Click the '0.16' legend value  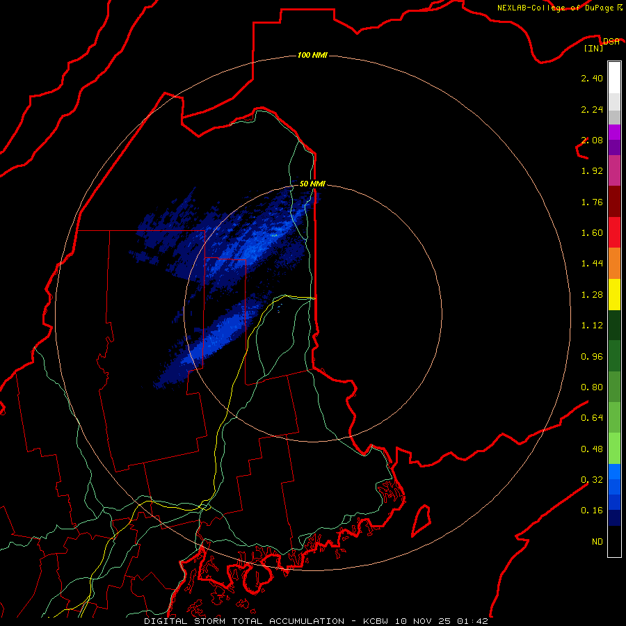pos(592,511)
